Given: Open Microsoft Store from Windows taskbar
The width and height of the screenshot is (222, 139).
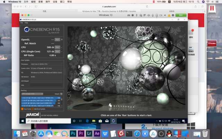Looking at the screenshot, I should (100, 121).
